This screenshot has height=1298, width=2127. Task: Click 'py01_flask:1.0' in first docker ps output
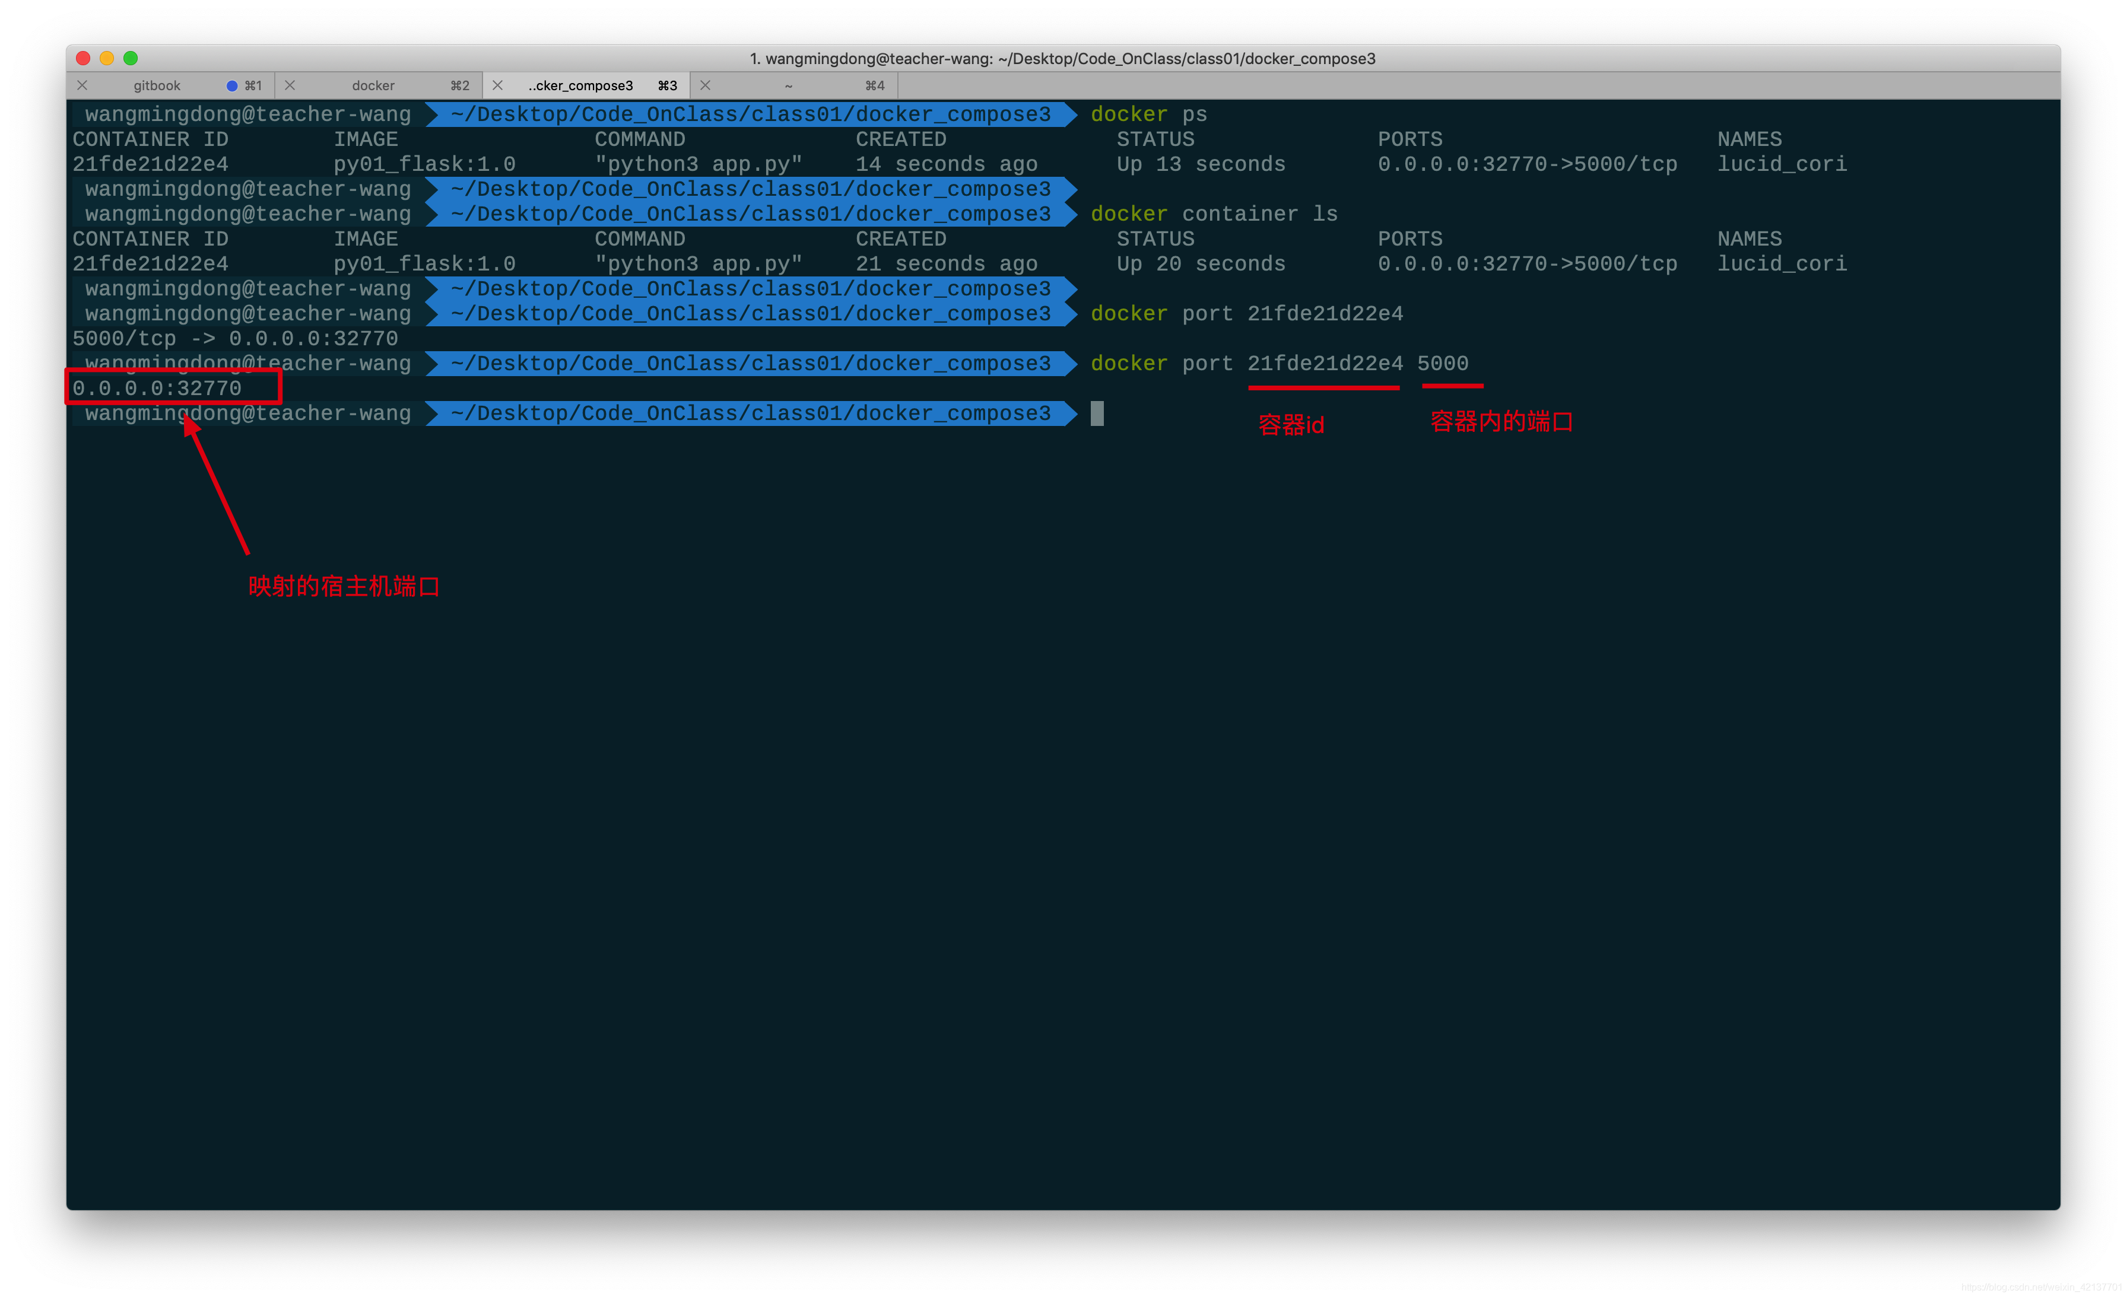point(424,164)
